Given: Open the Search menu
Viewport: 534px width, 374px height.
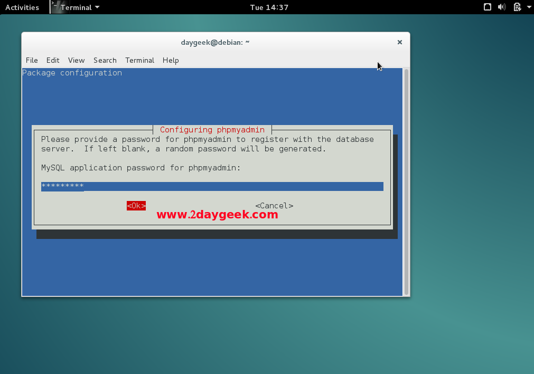Looking at the screenshot, I should point(105,60).
